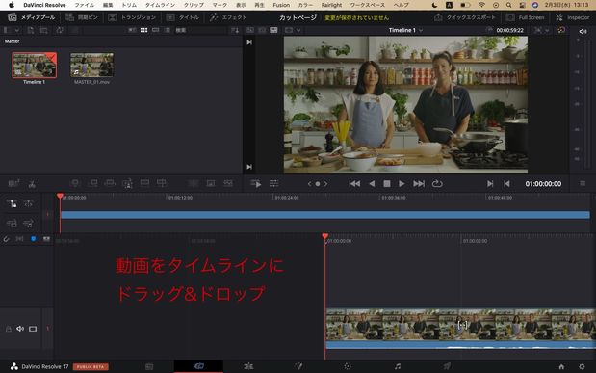Switch viewer to source tape mode
The height and width of the screenshot is (373, 596).
click(x=262, y=30)
